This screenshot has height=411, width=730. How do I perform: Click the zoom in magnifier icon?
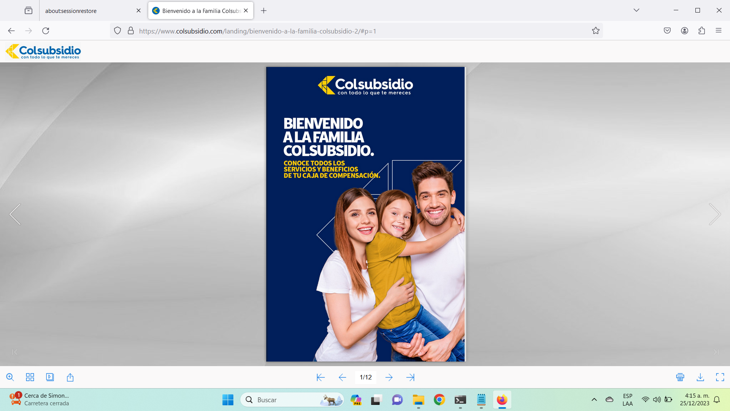[10, 377]
